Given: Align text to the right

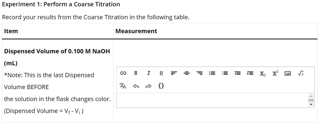Looking at the screenshot, I should coord(199,73).
